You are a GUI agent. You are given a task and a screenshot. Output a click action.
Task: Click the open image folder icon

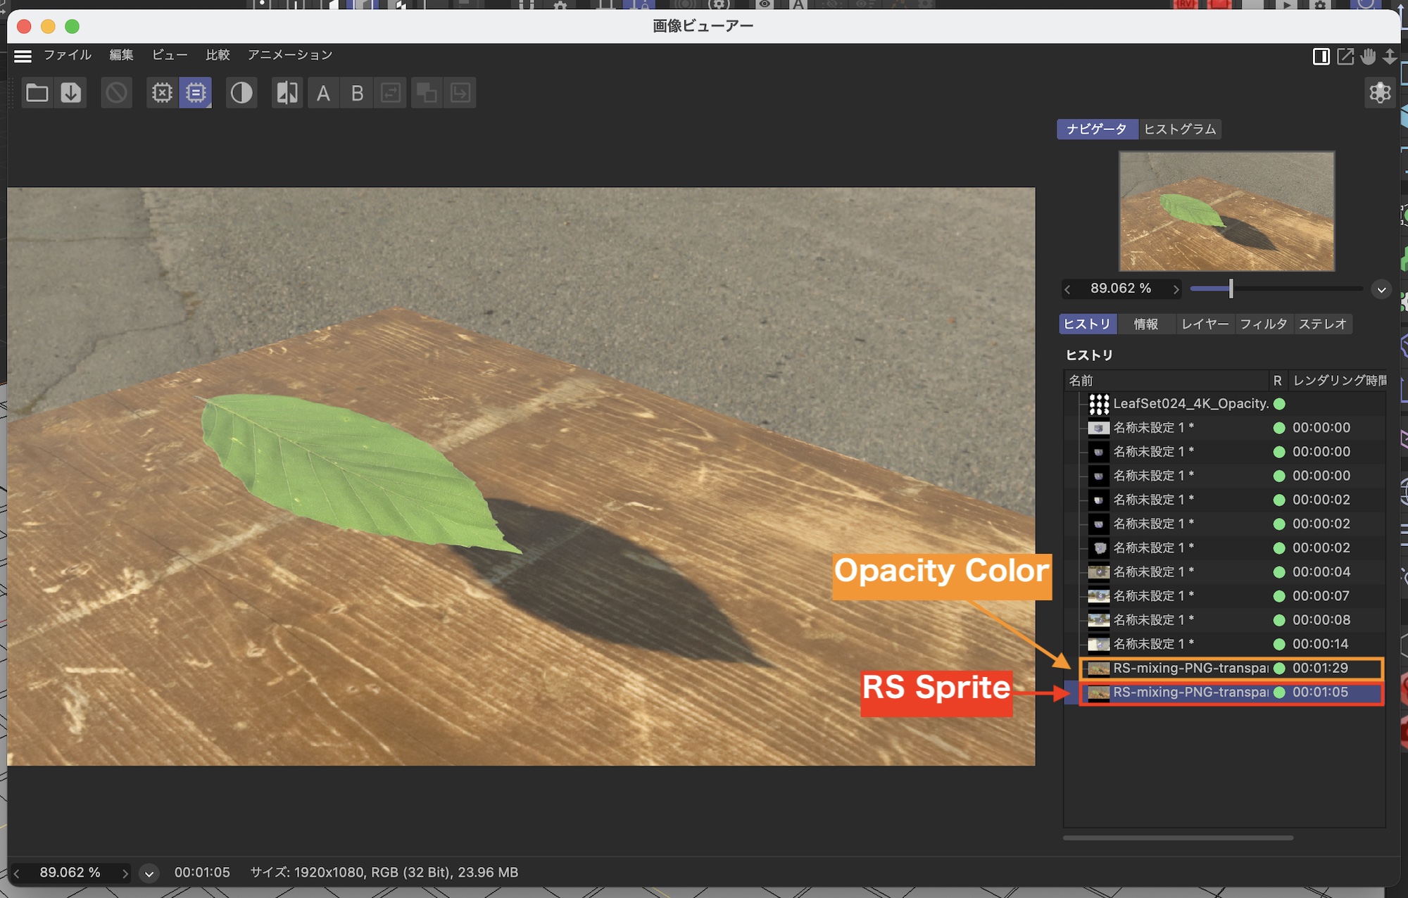37,93
